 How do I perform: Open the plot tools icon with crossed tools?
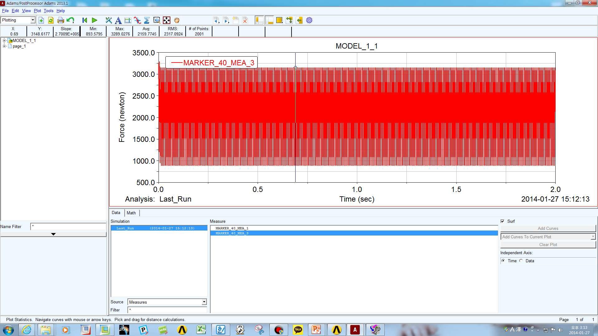108,21
